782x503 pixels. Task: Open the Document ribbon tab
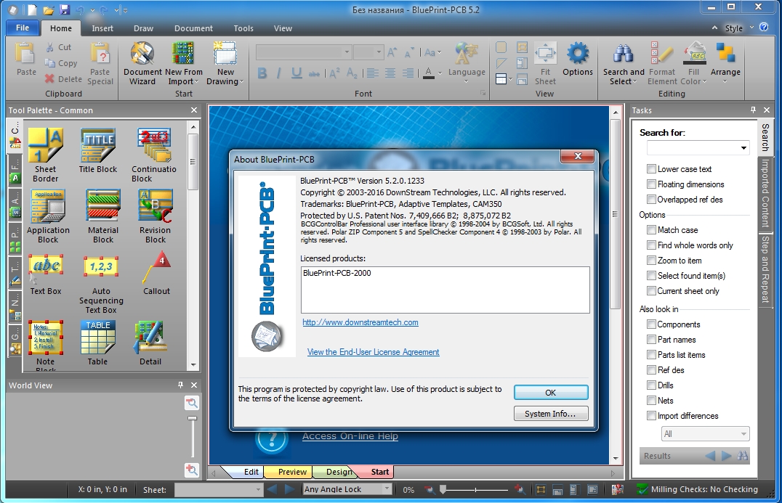pyautogui.click(x=193, y=28)
